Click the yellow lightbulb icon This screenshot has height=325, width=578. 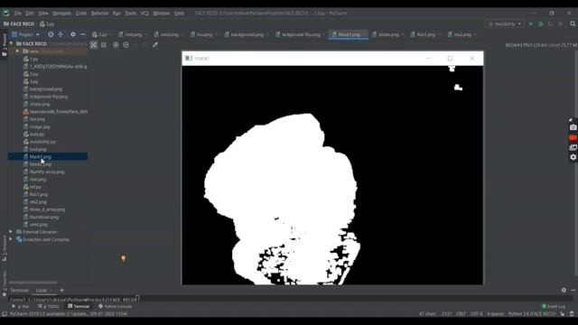pyautogui.click(x=123, y=258)
